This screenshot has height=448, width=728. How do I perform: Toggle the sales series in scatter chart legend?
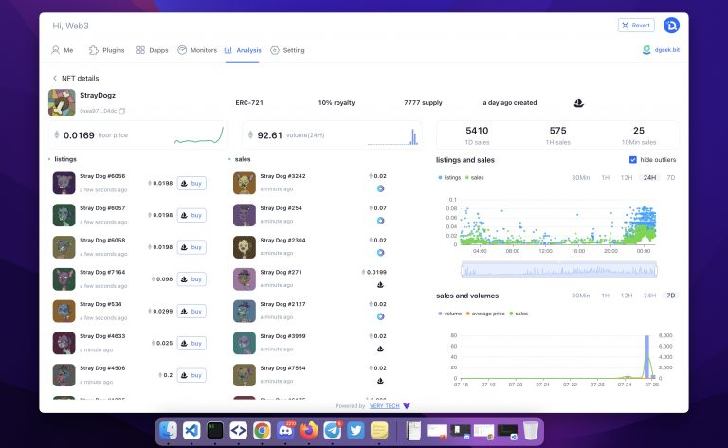[x=475, y=178]
